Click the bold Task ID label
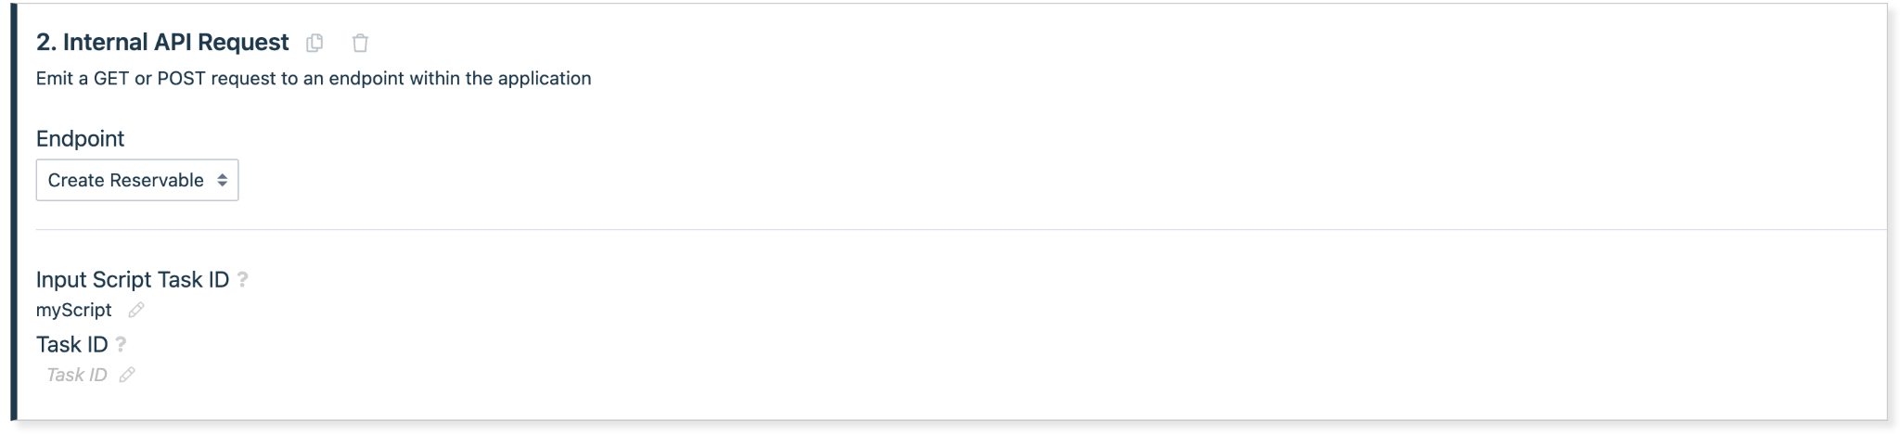Viewport: 1900px width, 434px height. click(71, 344)
